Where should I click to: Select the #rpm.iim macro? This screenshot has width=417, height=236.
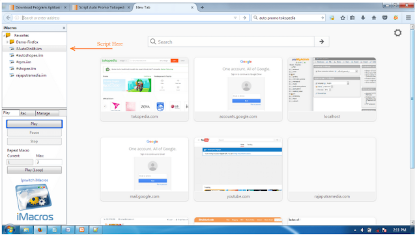(23, 62)
